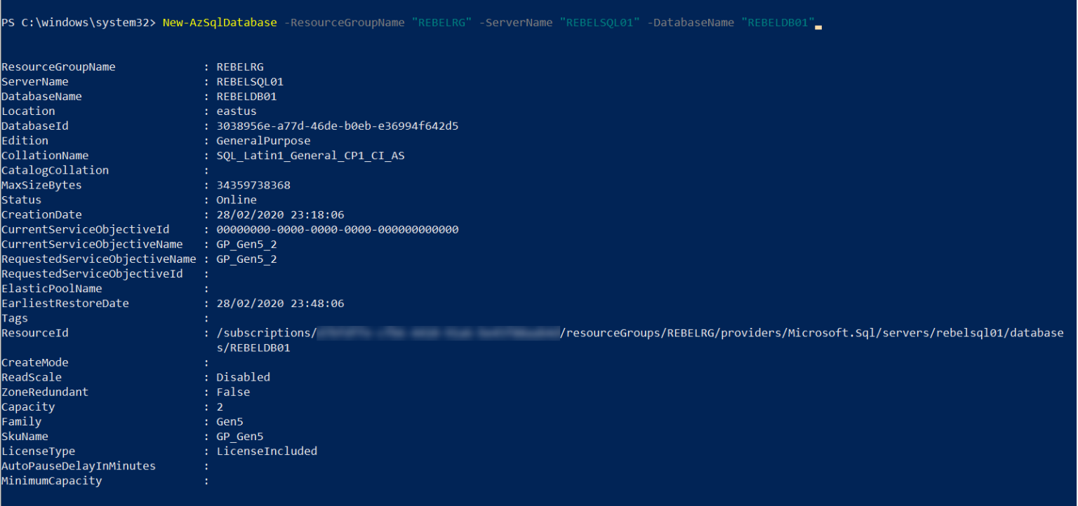Click the SQL_Latin1_General_CP1_CI_AS collation value
The width and height of the screenshot is (1078, 506).
(x=310, y=156)
